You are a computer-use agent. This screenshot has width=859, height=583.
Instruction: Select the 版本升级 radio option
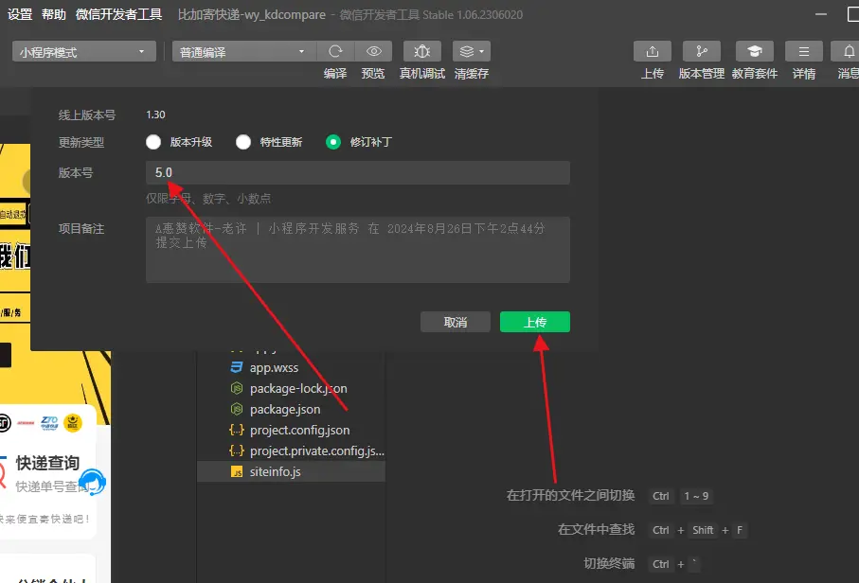pos(153,142)
